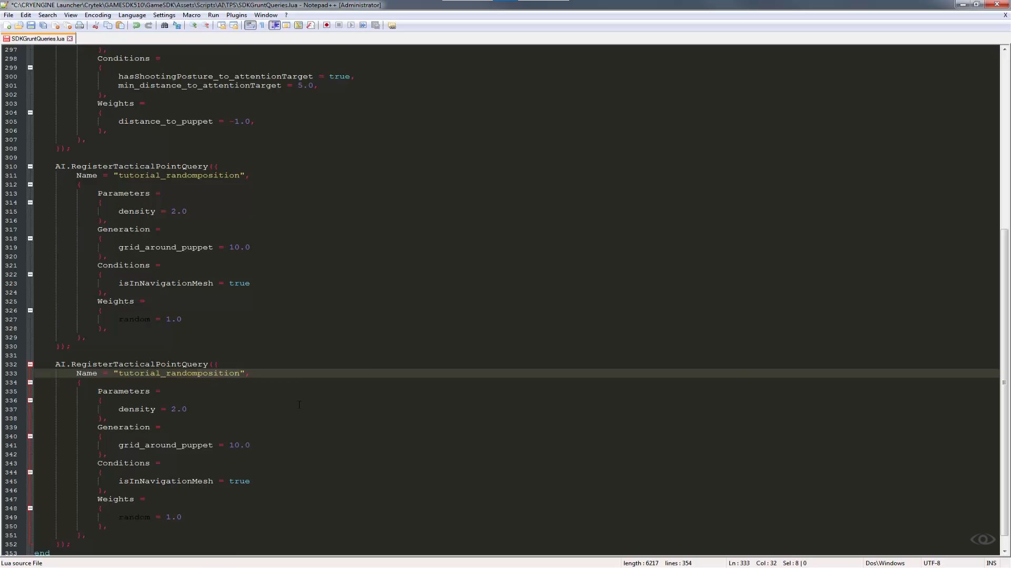The width and height of the screenshot is (1011, 568).
Task: Start macro recording with red record icon
Action: [x=326, y=25]
